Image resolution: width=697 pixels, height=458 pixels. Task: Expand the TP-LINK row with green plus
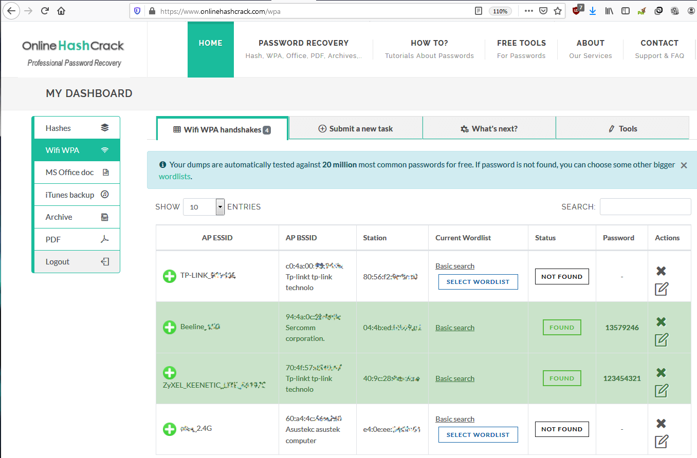pos(170,276)
